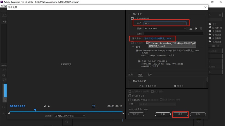Enable the 导入到项目中 checkbox
The image size is (225, 126).
[x=130, y=96]
